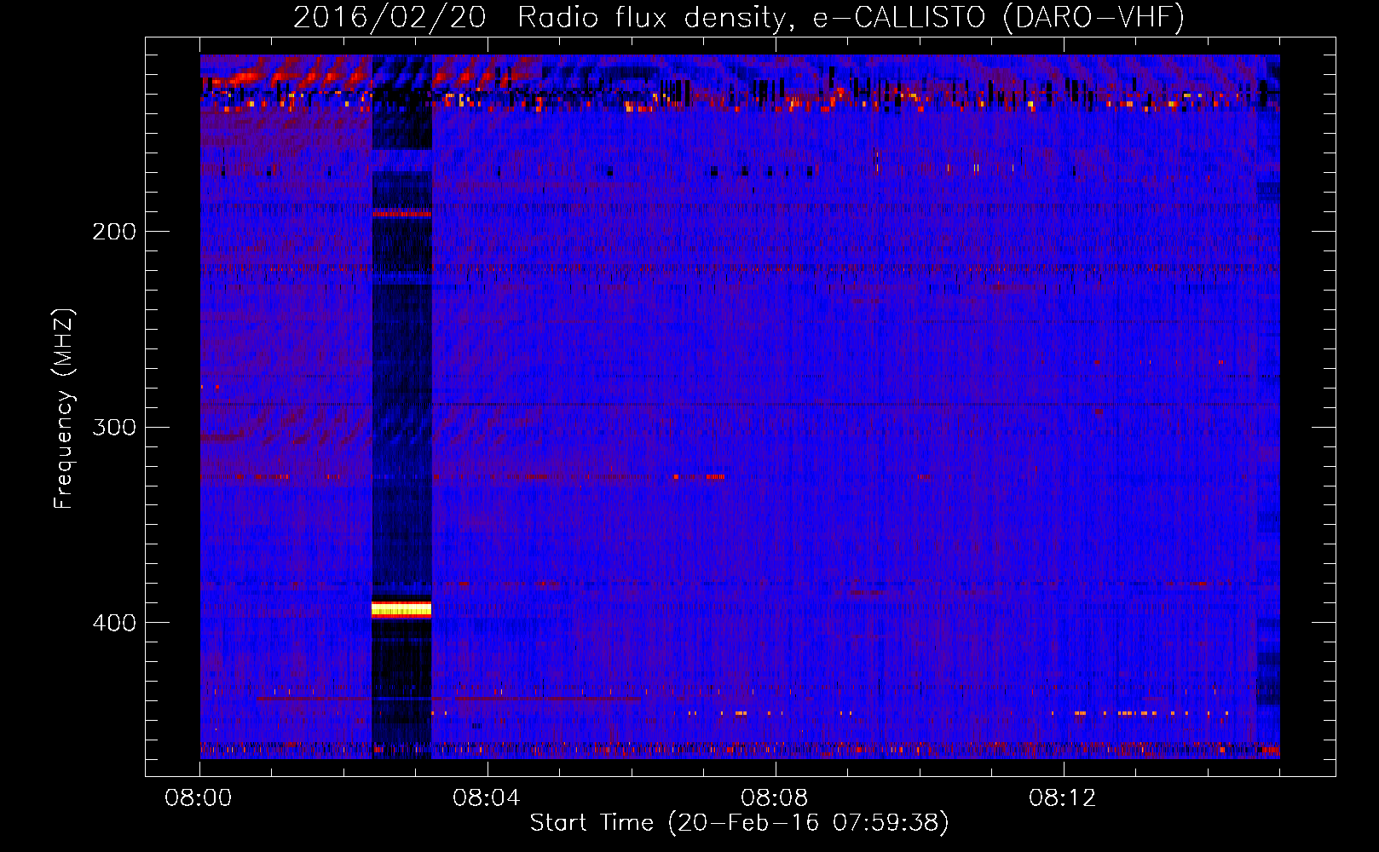Viewport: 1379px width, 852px height.
Task: Click the short red-orange band just above 200 MHz
Action: 401,213
